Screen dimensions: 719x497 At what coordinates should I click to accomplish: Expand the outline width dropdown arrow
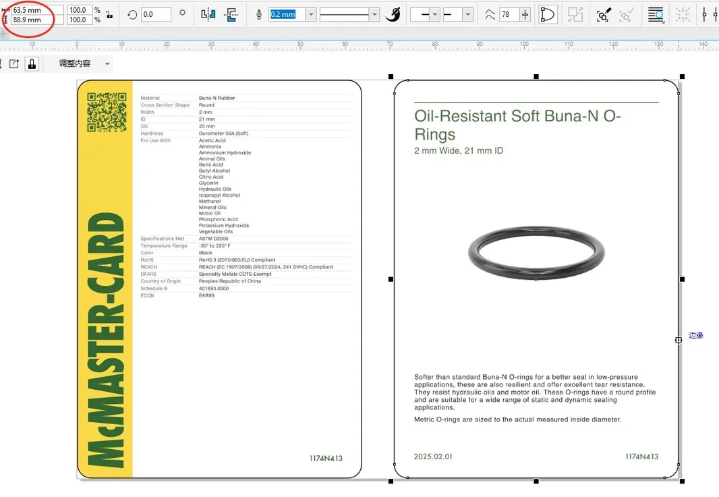311,15
